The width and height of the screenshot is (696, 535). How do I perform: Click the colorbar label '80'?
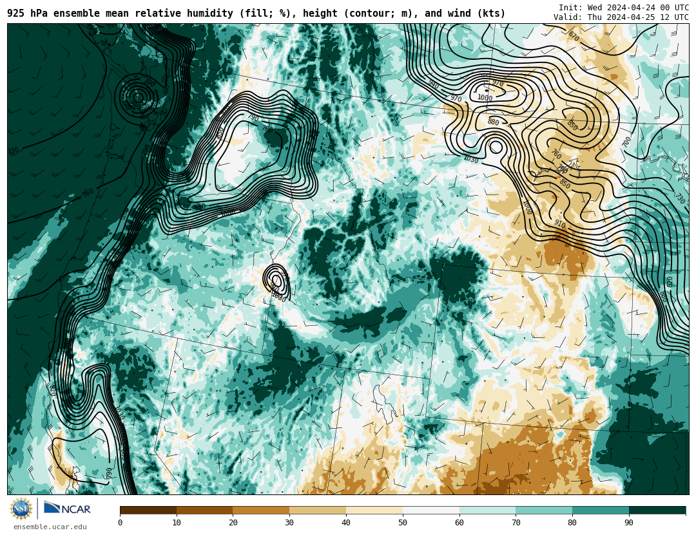tap(573, 523)
